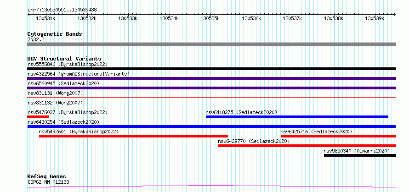
Task: Select the red nsv5492601 variant bar
Action: coord(134,136)
